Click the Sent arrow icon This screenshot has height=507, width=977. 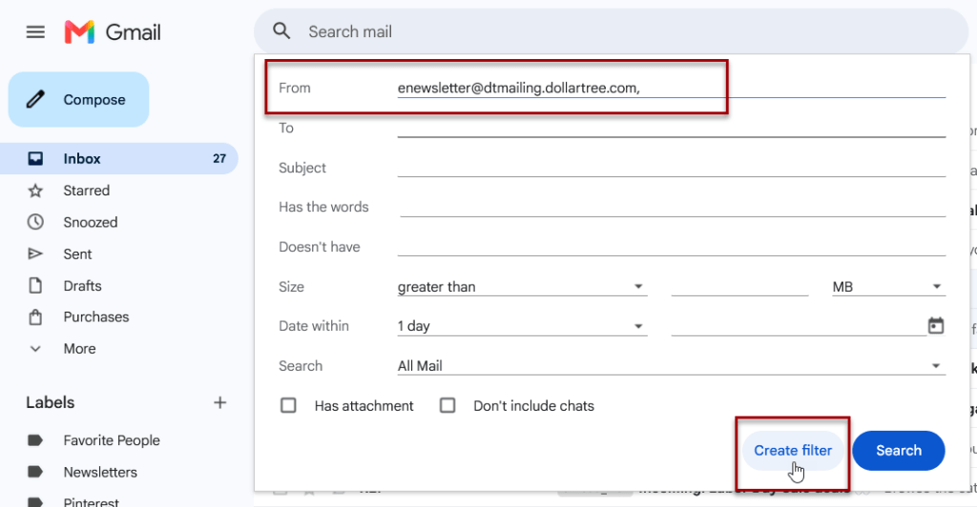tap(35, 253)
